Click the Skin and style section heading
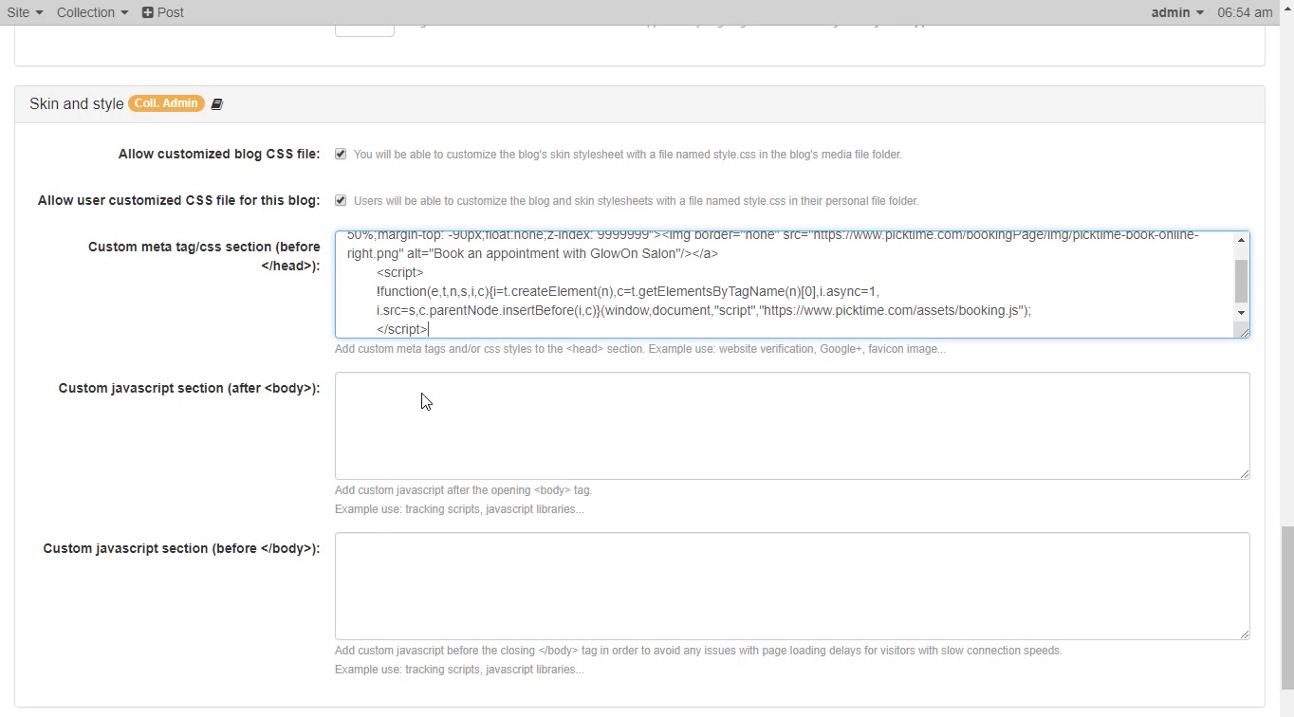 [x=77, y=103]
